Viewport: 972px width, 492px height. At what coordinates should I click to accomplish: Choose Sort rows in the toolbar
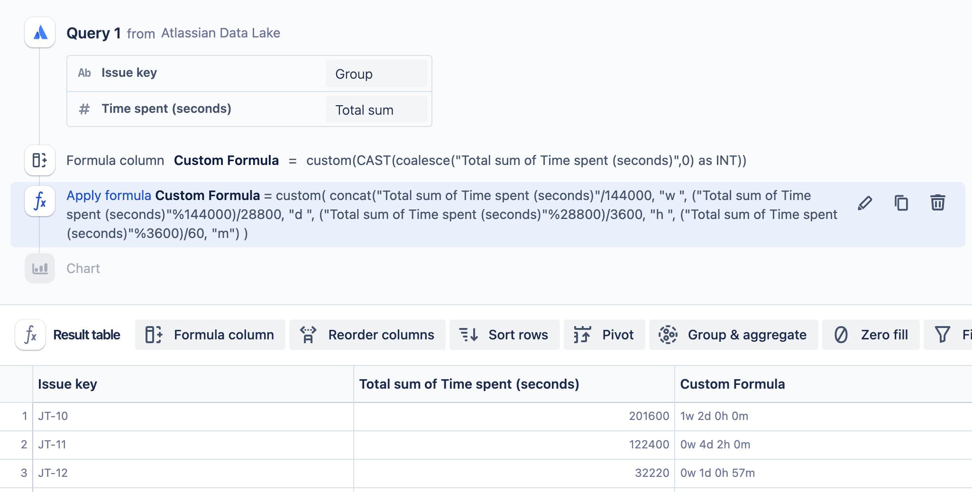point(504,335)
